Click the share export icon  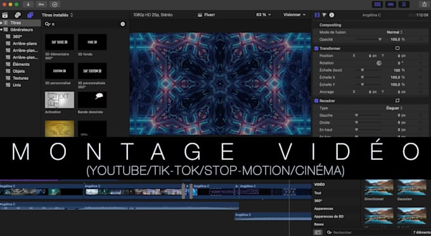[x=425, y=4]
